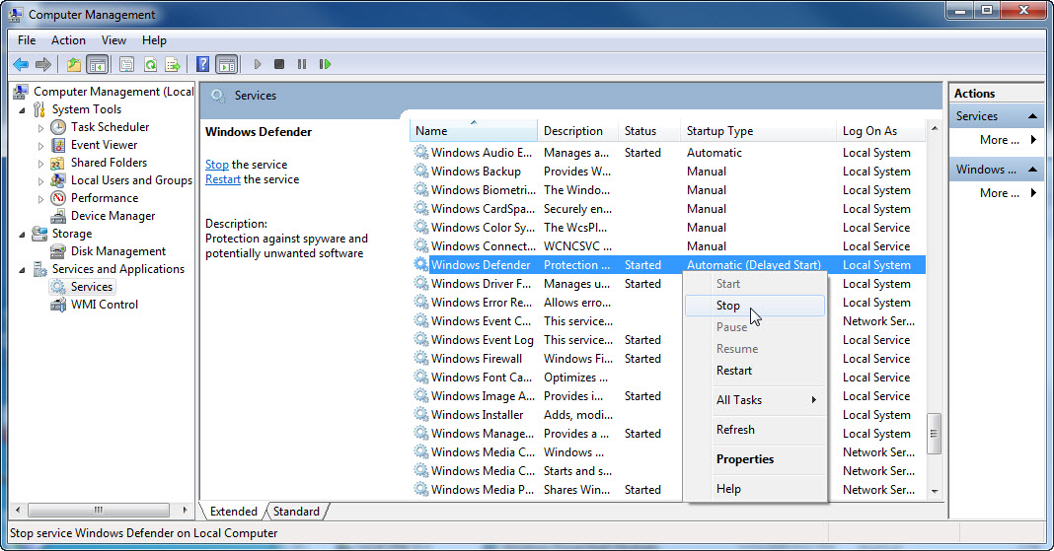Expand the Performance node

(x=40, y=199)
